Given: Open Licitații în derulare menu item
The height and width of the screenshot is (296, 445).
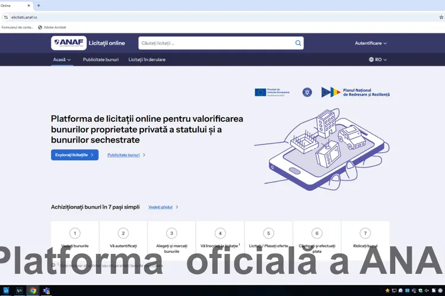Looking at the screenshot, I should click(147, 59).
